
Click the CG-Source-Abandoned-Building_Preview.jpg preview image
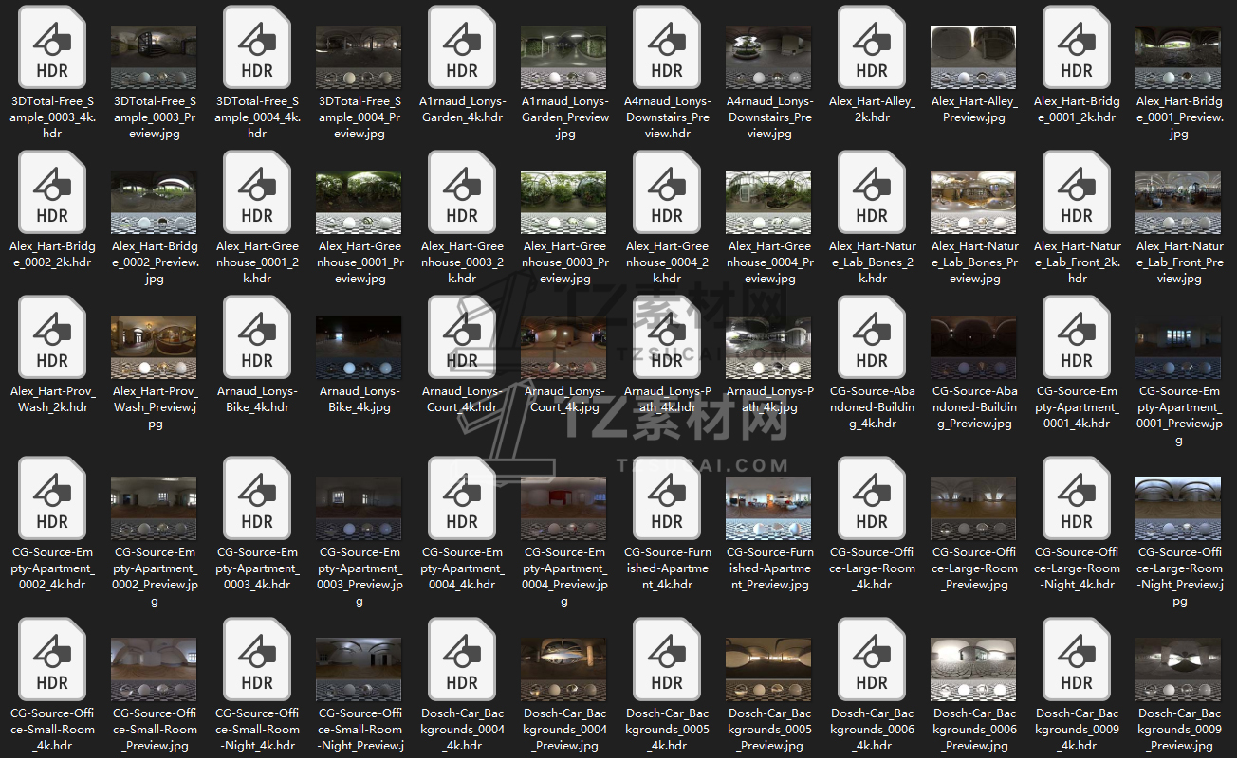(974, 348)
